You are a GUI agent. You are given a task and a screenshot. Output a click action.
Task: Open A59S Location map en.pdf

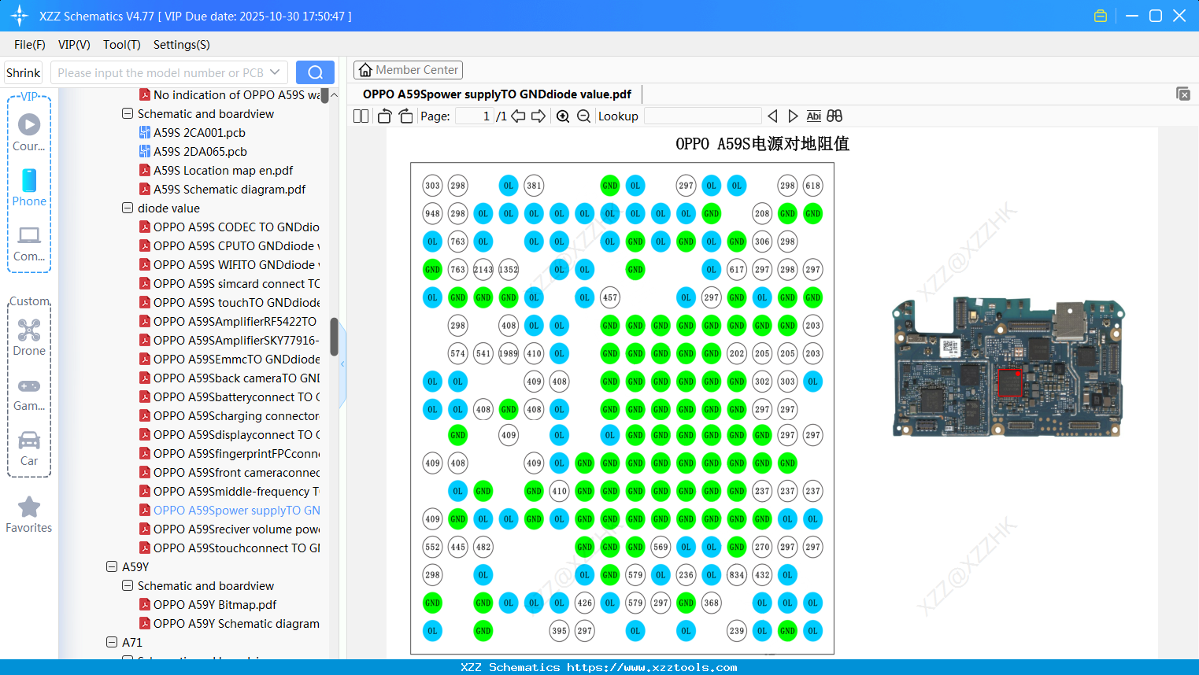coord(223,170)
